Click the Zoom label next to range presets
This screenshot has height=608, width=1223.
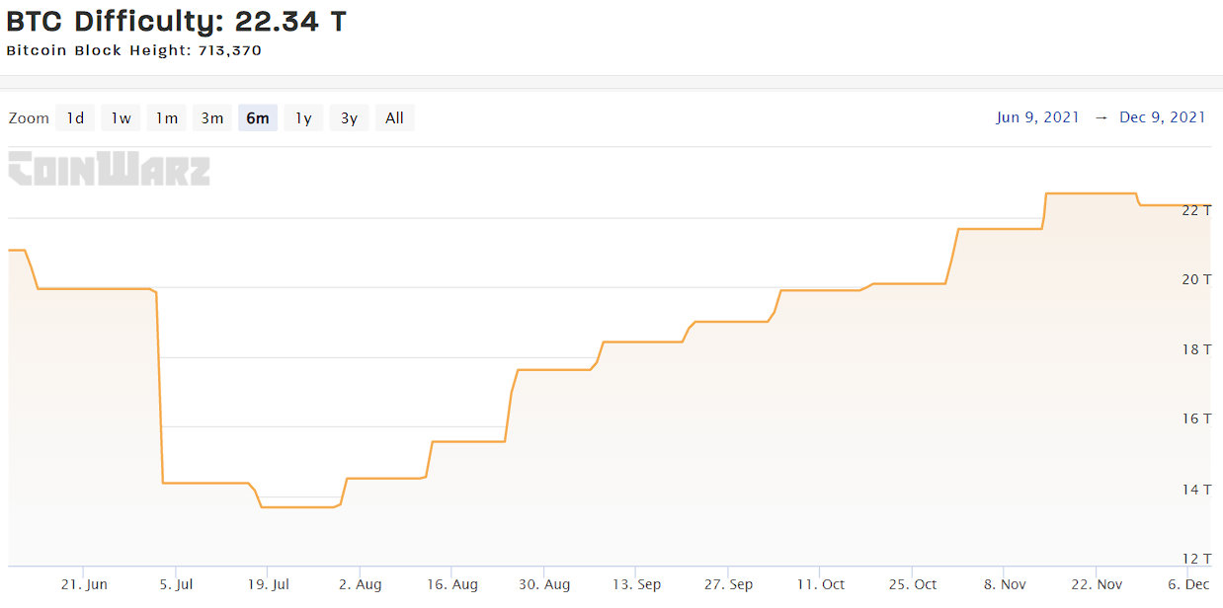(29, 117)
